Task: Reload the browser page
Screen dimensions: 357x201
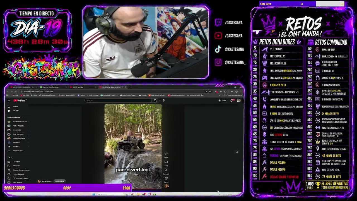Action: pos(16,92)
